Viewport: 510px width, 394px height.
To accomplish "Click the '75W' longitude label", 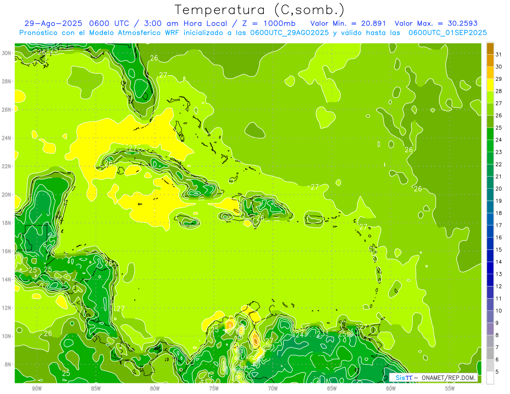I will [x=214, y=388].
